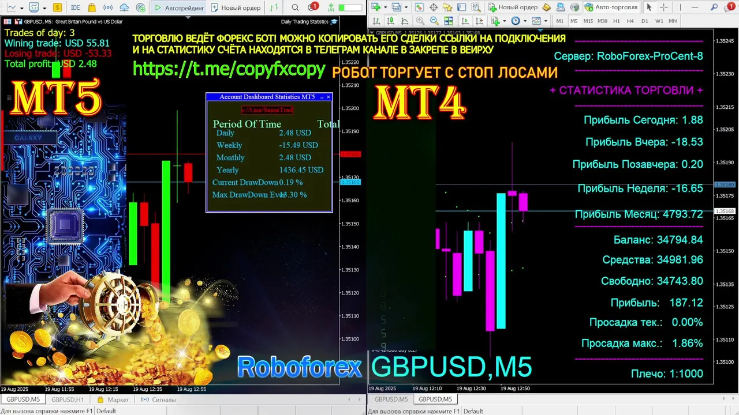The image size is (739, 415).
Task: Open the Strategy Tester icon in MT4 toolbar
Action: [476, 7]
